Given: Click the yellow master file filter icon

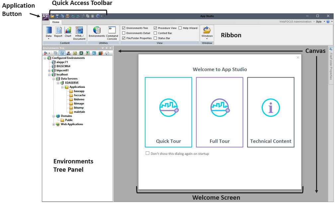Looking at the screenshot, I should 75,53.
